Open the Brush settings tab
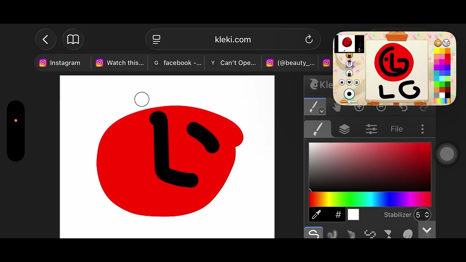The width and height of the screenshot is (466, 262). coord(318,129)
